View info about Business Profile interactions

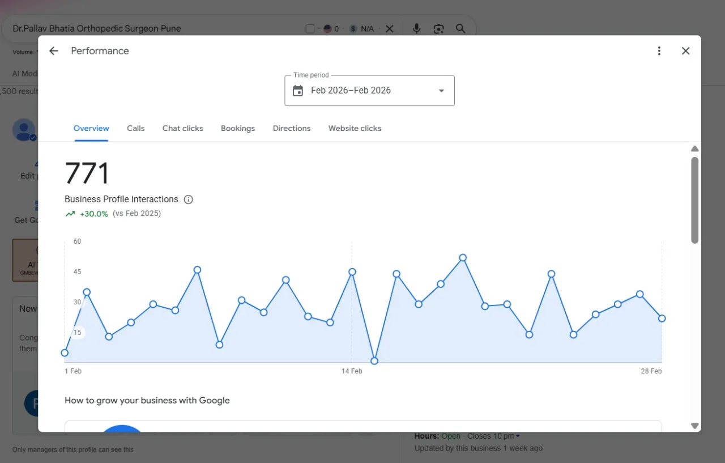click(189, 199)
